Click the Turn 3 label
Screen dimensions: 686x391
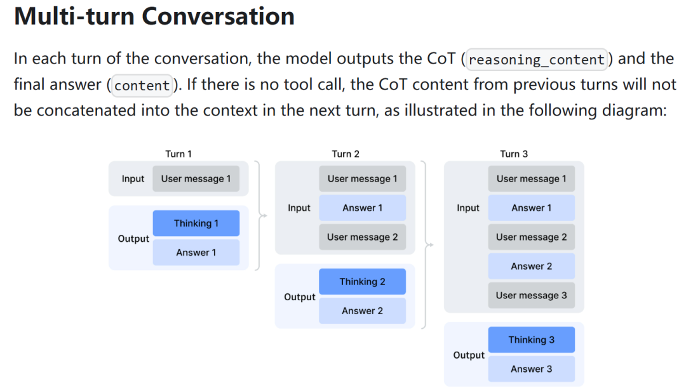[x=514, y=154]
